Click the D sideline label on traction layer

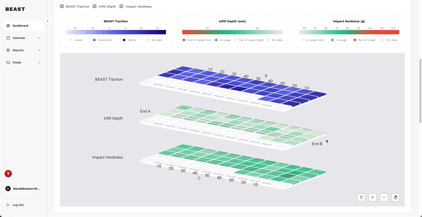coord(266,76)
